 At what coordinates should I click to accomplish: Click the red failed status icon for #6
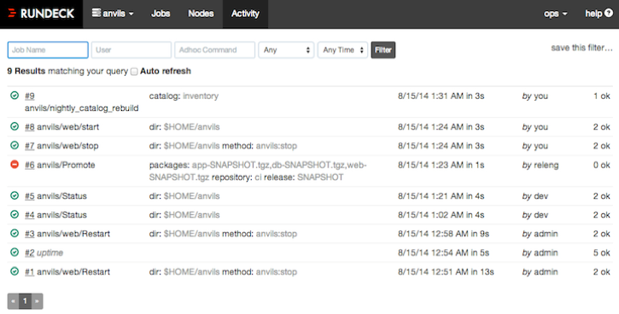coord(15,165)
